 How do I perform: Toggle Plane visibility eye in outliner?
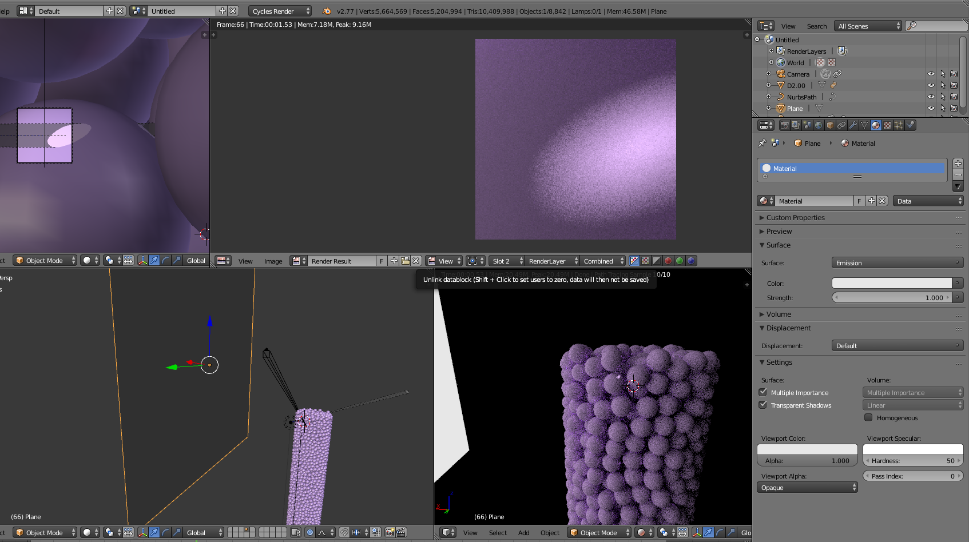931,108
